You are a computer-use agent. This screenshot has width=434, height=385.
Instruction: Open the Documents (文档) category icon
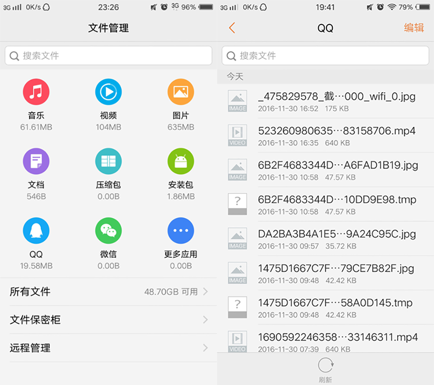coord(36,161)
